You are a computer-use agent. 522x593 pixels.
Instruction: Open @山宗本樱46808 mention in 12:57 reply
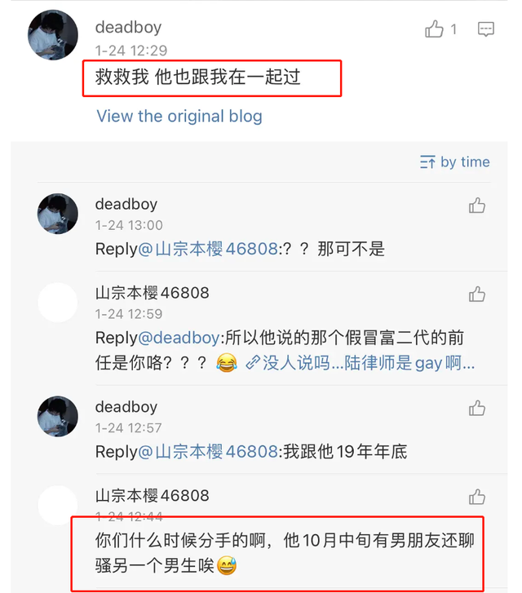coord(208,452)
